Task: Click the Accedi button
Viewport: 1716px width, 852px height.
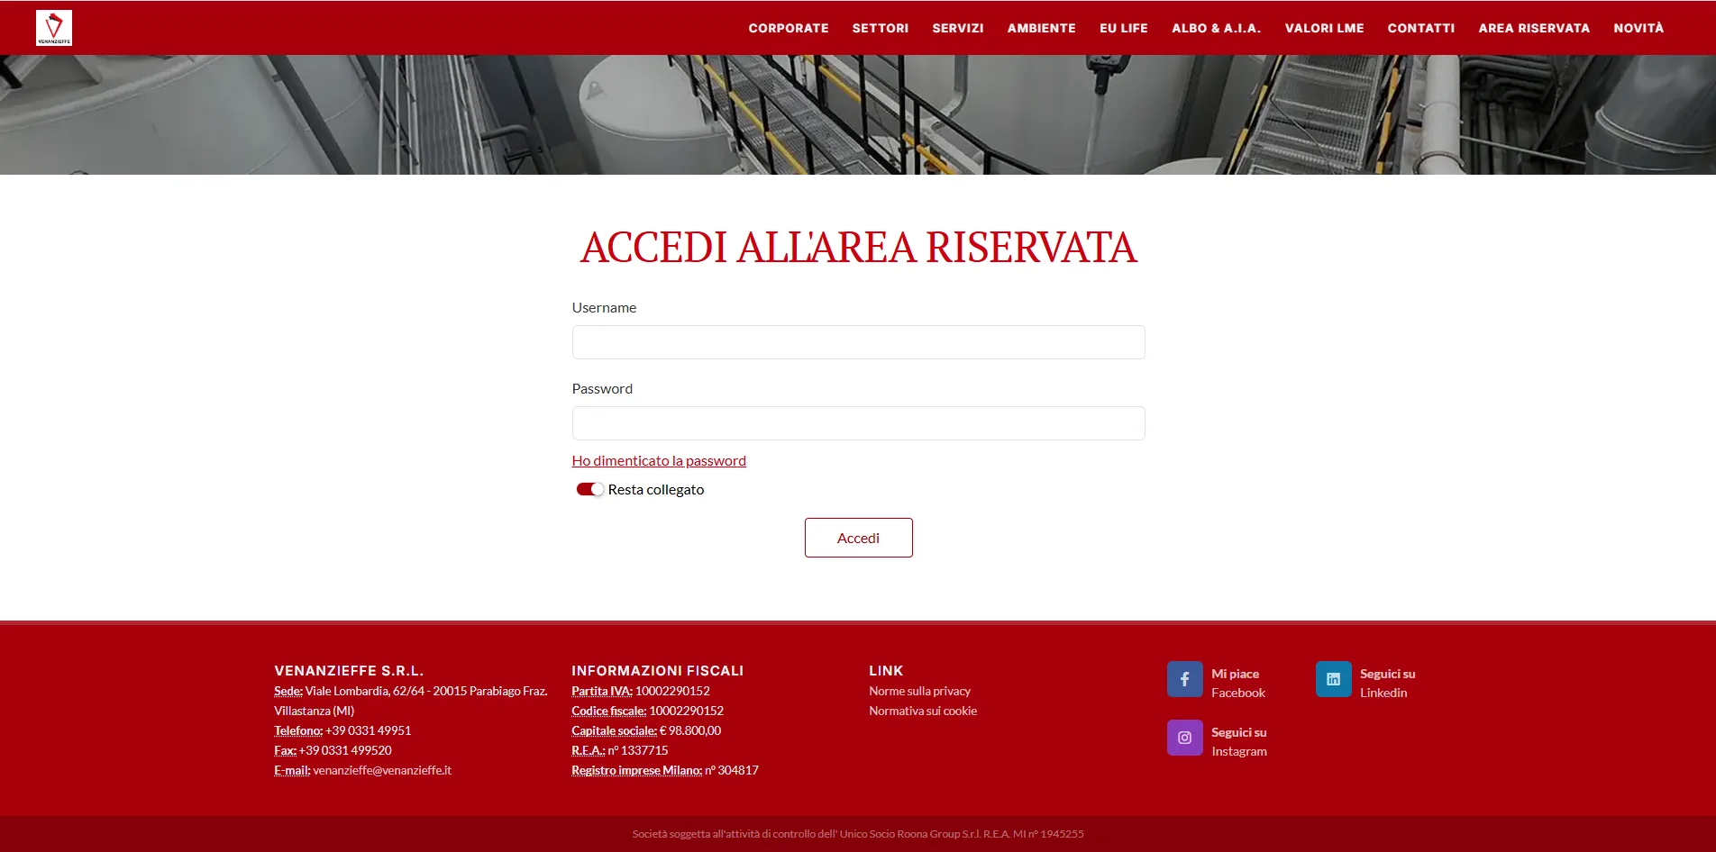Action: [858, 538]
